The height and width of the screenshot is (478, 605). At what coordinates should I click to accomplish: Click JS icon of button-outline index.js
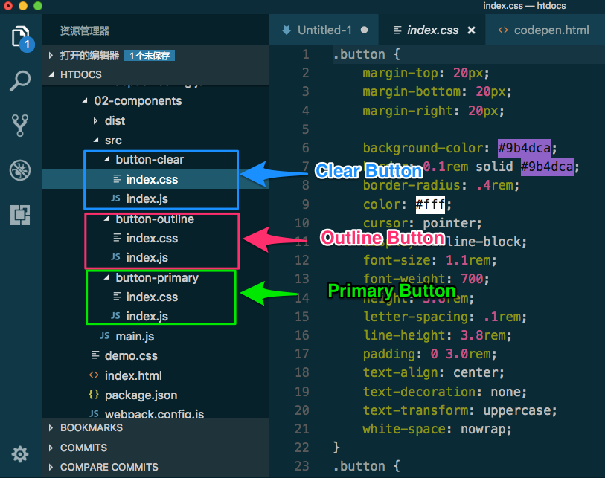115,256
